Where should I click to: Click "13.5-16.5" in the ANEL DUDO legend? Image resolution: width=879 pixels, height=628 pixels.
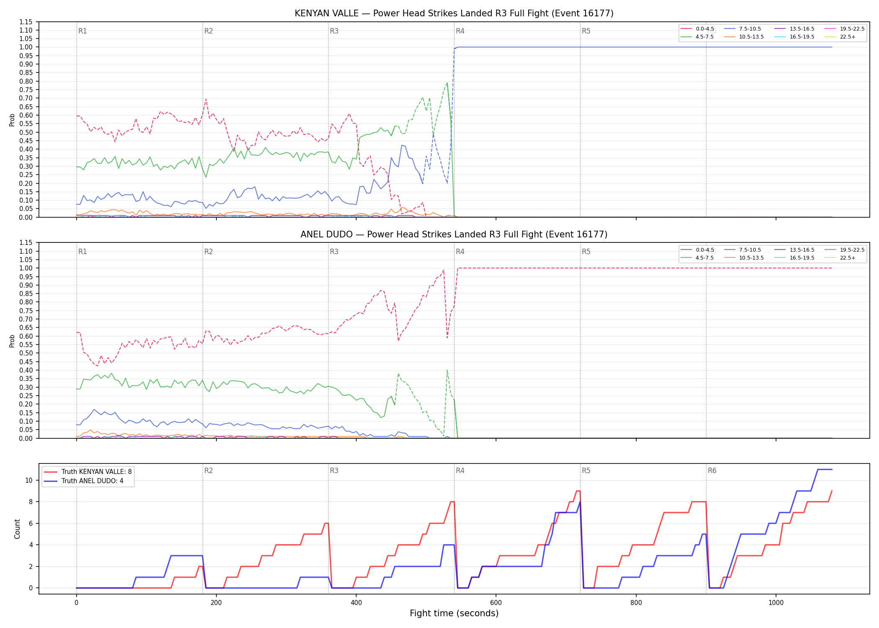[802, 250]
